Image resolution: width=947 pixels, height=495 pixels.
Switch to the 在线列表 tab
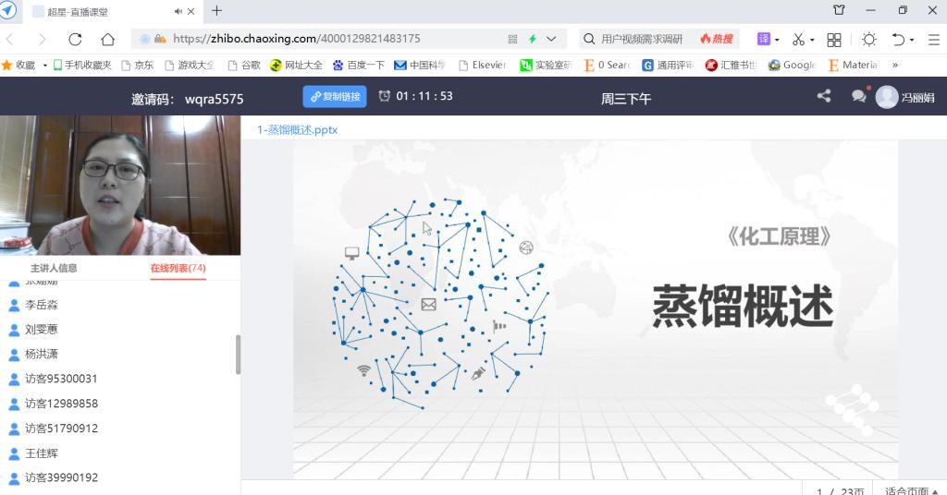[x=178, y=268]
